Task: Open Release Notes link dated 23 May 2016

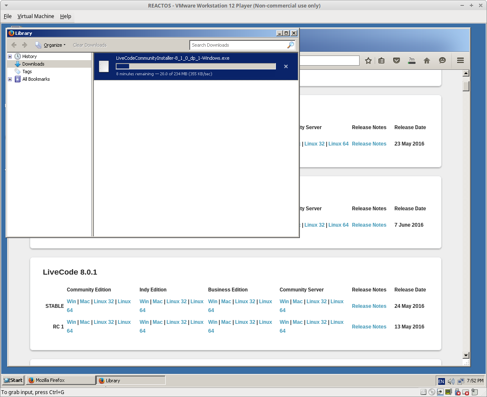Action: (369, 144)
